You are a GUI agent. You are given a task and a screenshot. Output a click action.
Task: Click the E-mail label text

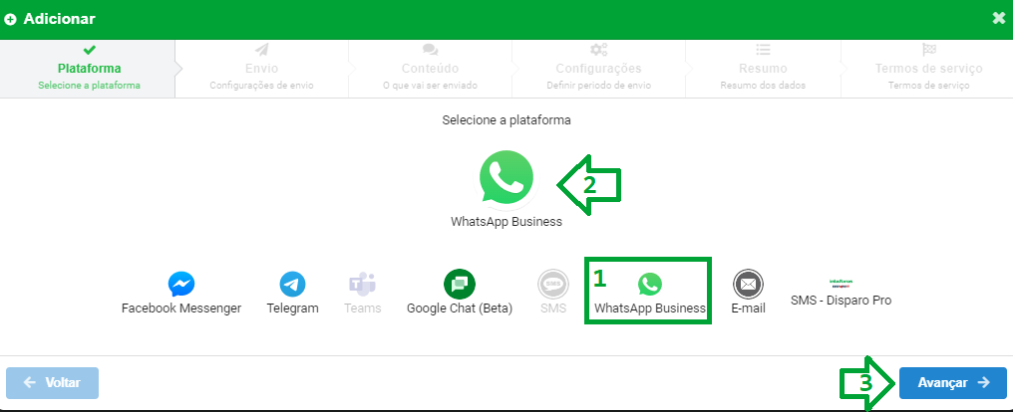pos(748,309)
